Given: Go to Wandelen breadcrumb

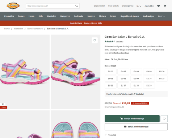Looking at the screenshot, I should [18, 29].
